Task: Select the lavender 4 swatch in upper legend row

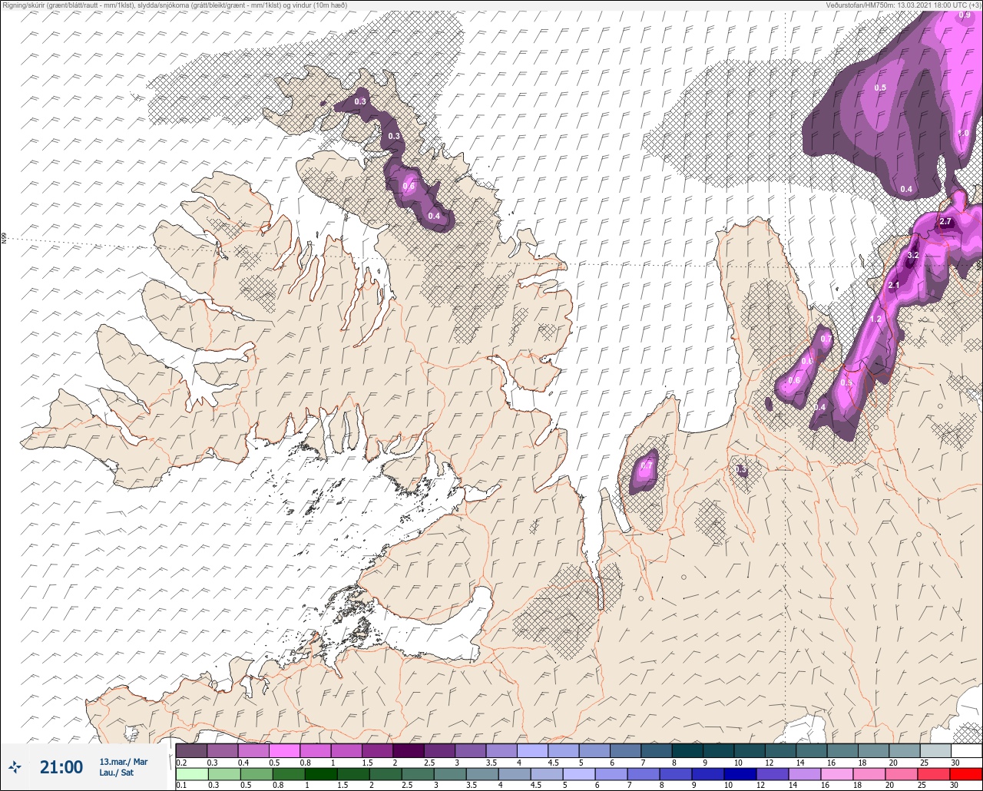Action: tap(532, 750)
